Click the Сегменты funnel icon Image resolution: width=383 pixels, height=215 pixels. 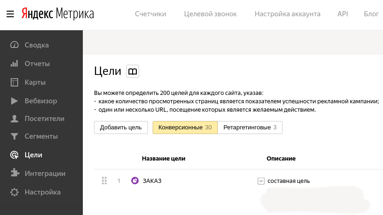(x=14, y=136)
